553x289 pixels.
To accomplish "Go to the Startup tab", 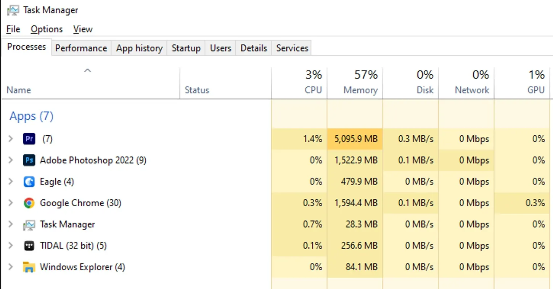I will point(186,48).
